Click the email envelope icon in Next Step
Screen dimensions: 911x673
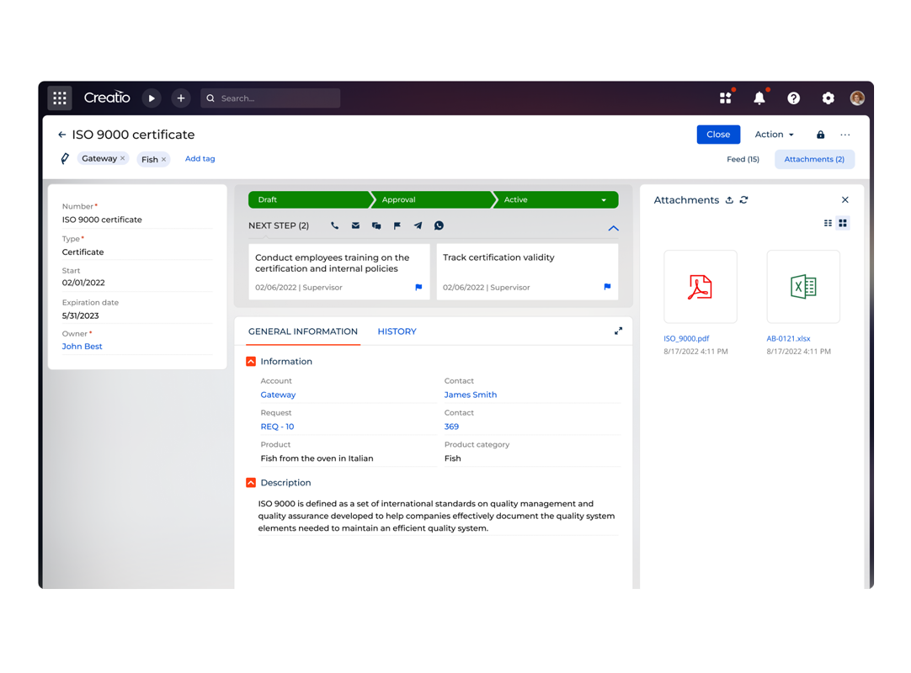[x=355, y=225]
